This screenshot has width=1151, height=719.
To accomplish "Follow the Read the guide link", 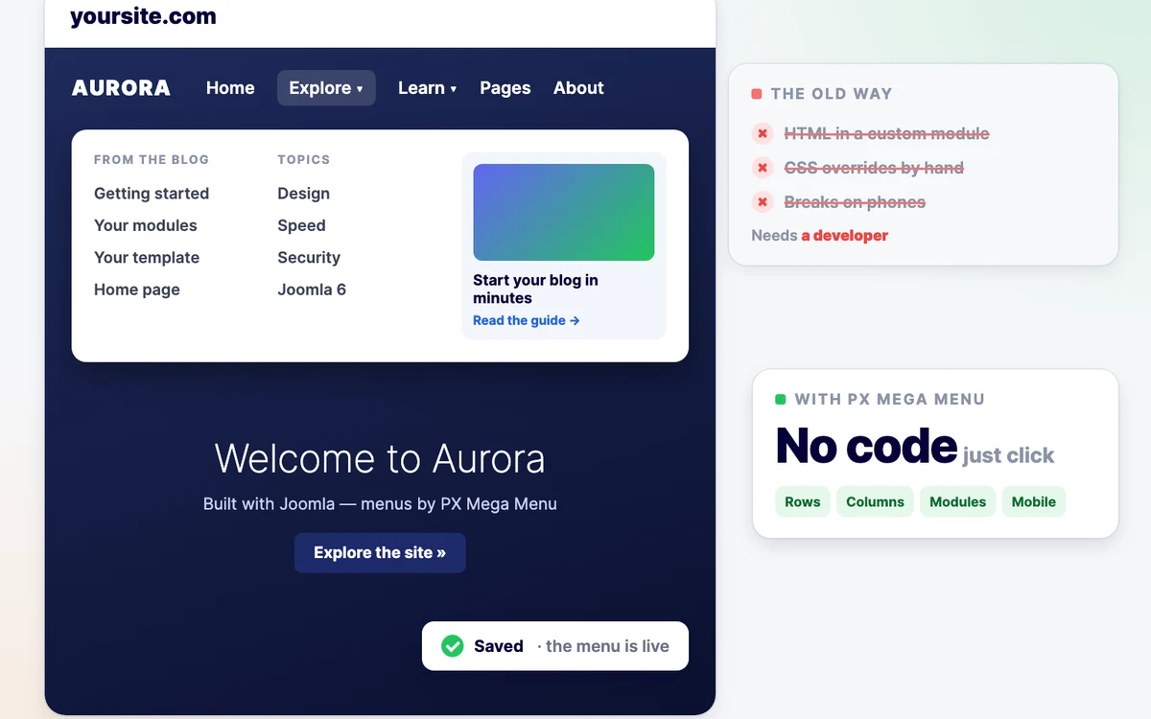I will coord(527,321).
